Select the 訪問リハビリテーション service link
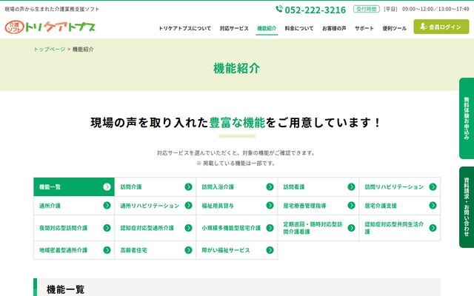This screenshot has width=474, height=296. click(x=400, y=187)
